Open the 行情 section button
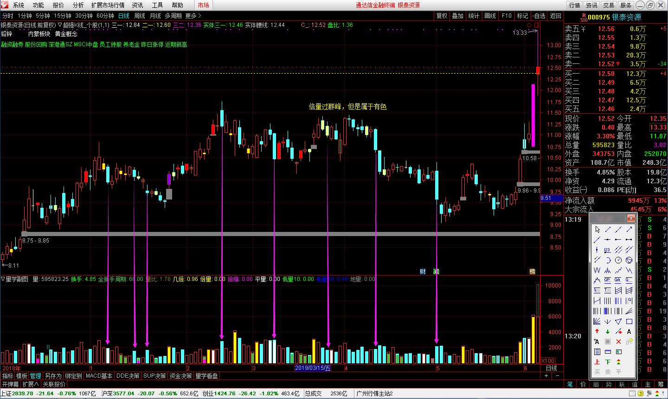 coord(575,5)
